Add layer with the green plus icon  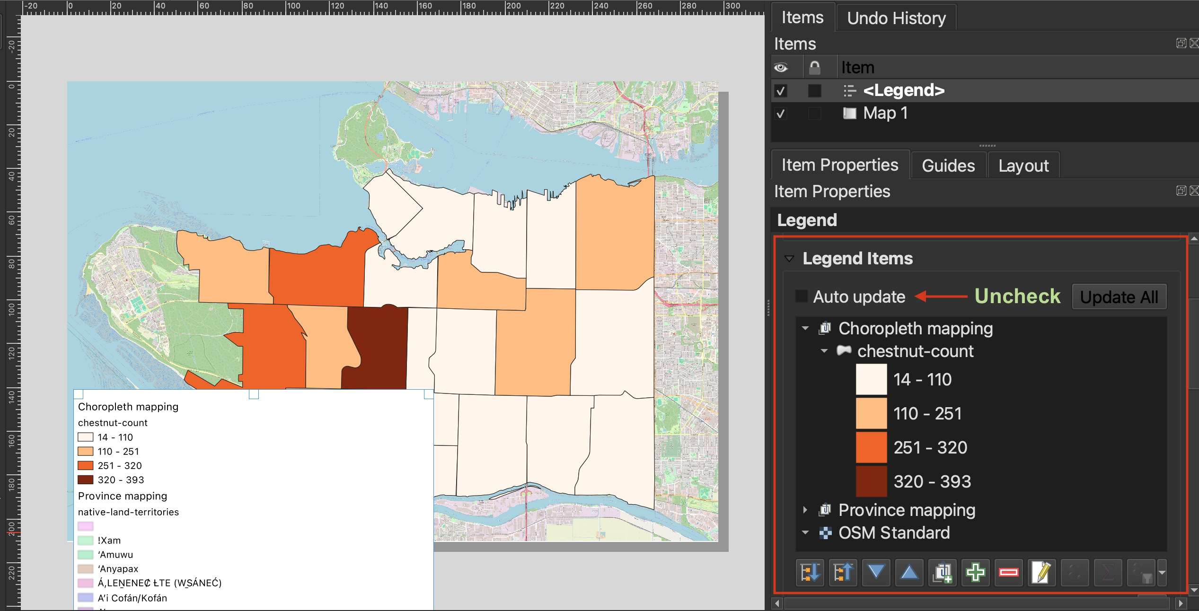975,573
